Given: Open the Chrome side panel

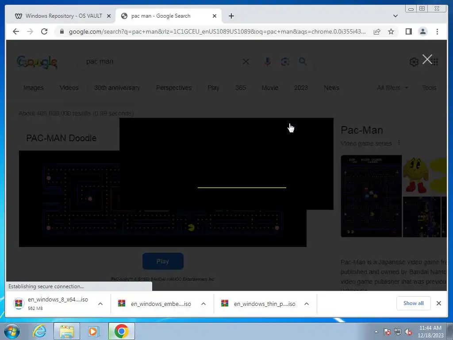Looking at the screenshot, I should tap(408, 31).
